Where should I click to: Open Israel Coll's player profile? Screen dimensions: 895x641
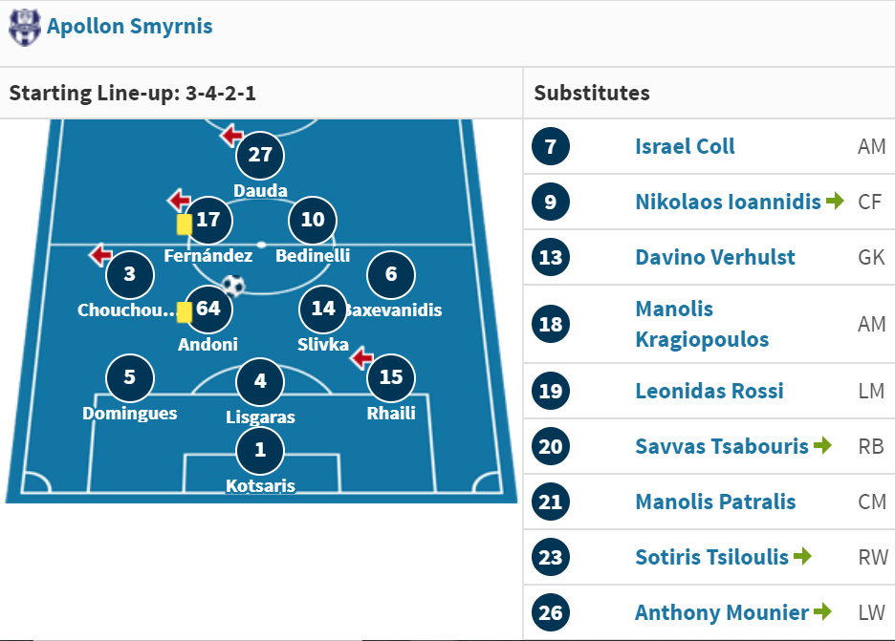click(x=685, y=146)
